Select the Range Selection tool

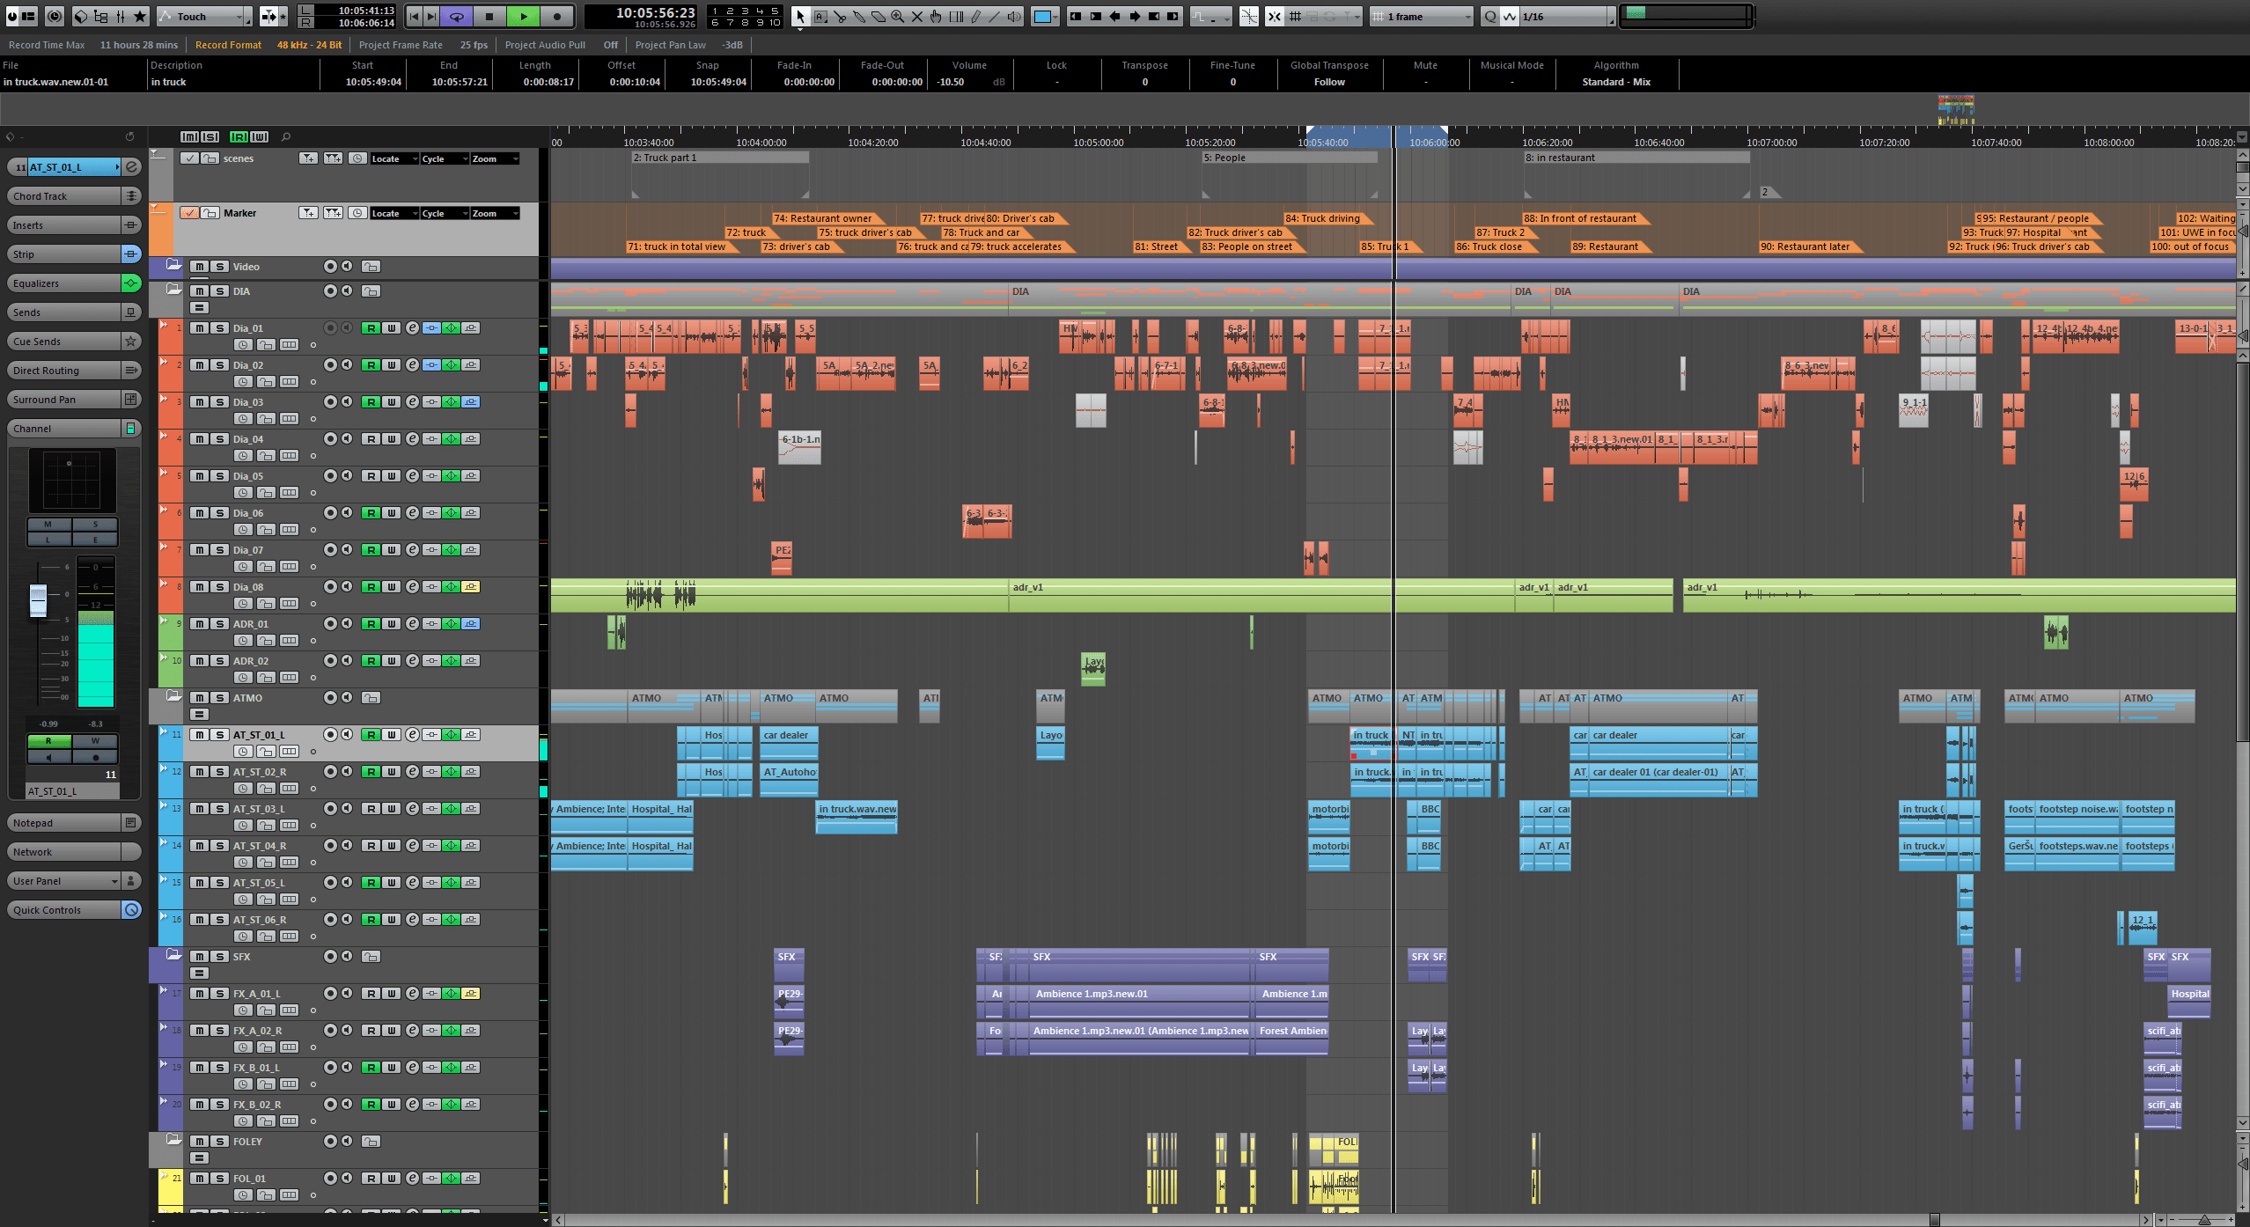tap(820, 16)
